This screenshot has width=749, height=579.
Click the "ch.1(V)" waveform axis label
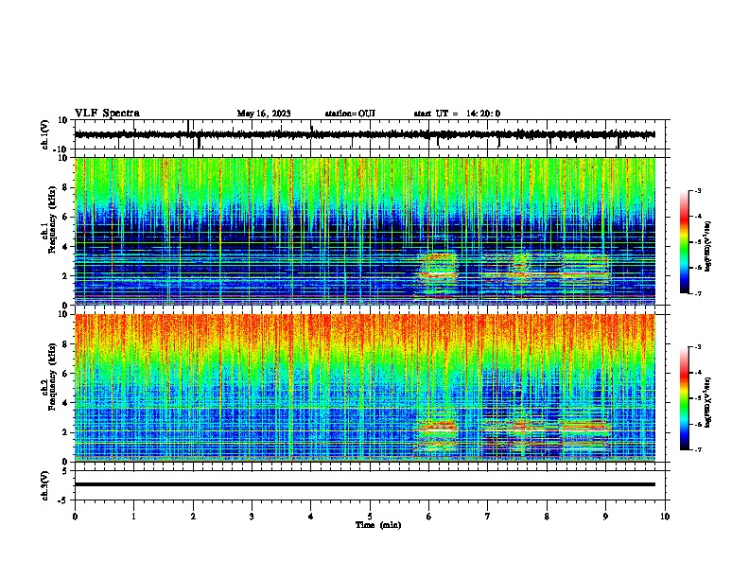[45, 134]
